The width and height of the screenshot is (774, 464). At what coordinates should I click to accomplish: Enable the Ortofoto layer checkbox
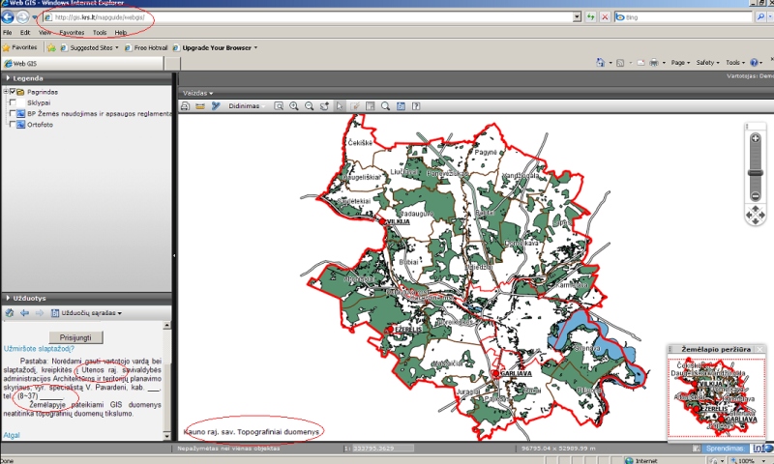click(x=13, y=125)
